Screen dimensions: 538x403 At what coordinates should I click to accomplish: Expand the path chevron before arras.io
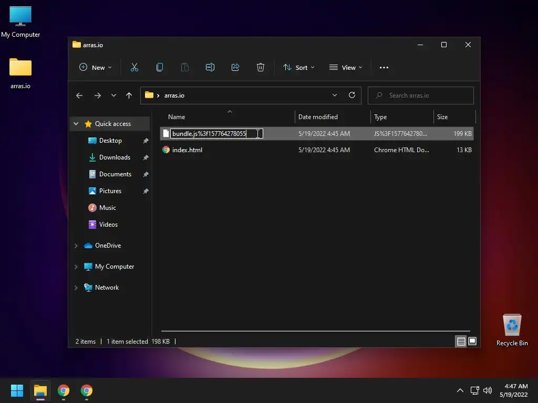pyautogui.click(x=158, y=96)
